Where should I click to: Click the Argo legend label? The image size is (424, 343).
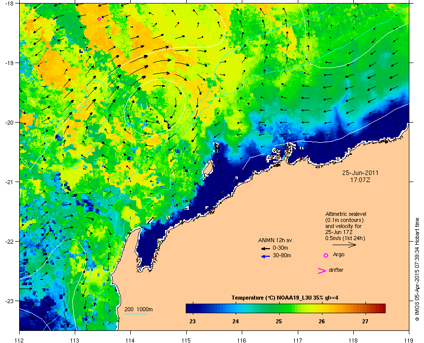[339, 255]
